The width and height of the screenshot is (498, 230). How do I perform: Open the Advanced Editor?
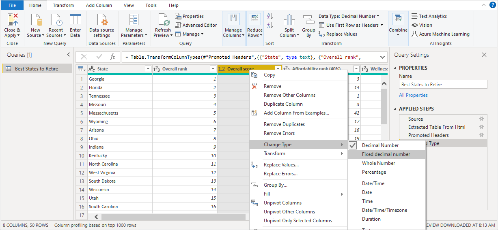pos(196,25)
